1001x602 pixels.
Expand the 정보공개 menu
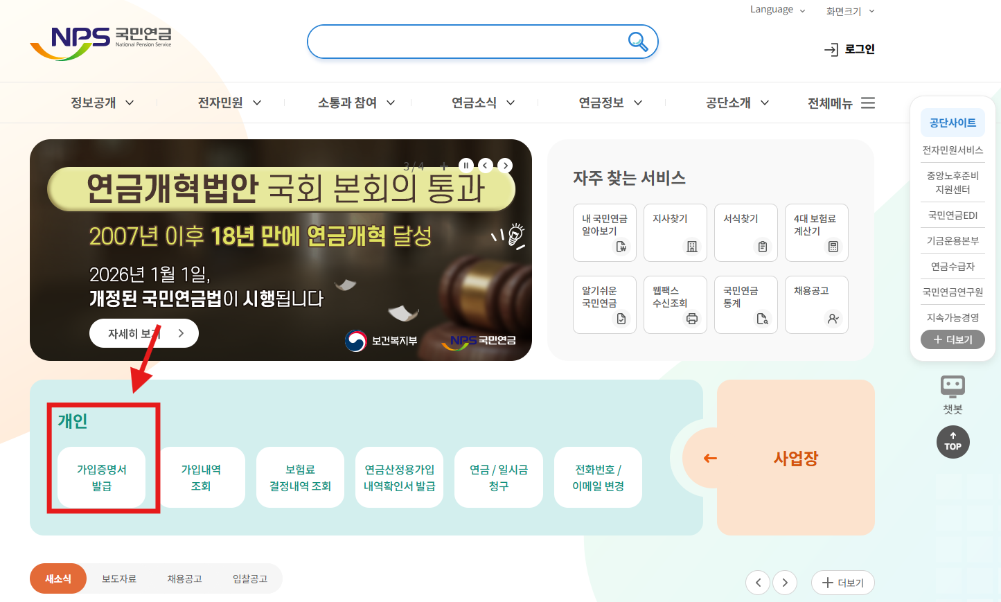103,103
